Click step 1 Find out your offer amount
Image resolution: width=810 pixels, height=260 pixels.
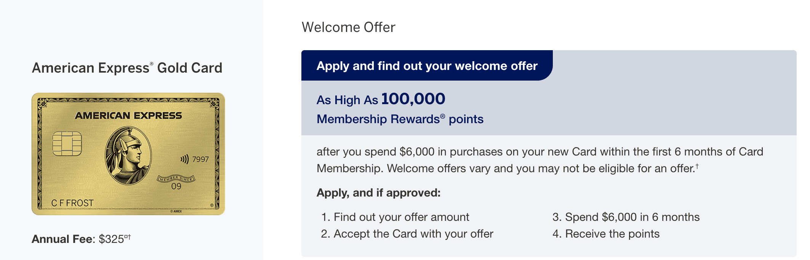point(395,217)
